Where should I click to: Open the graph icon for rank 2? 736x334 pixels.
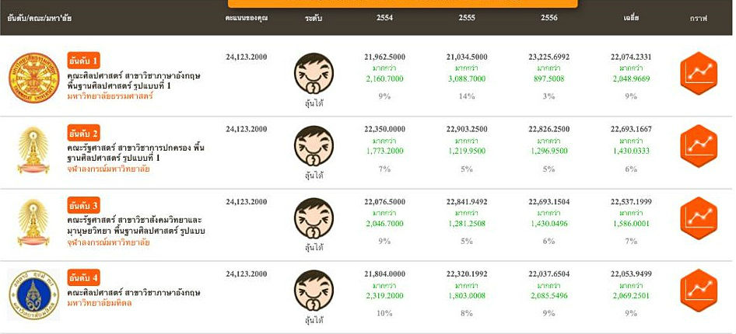[x=698, y=145]
